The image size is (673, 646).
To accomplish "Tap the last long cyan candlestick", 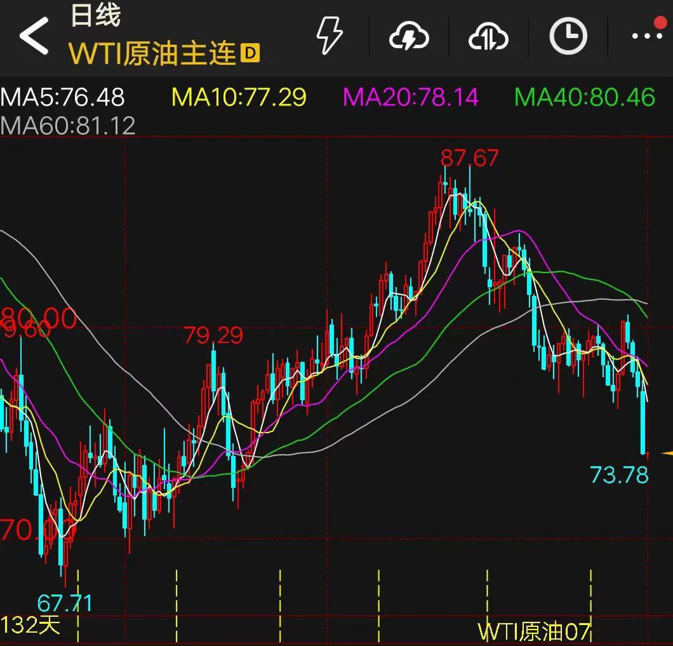I will pyautogui.click(x=643, y=422).
